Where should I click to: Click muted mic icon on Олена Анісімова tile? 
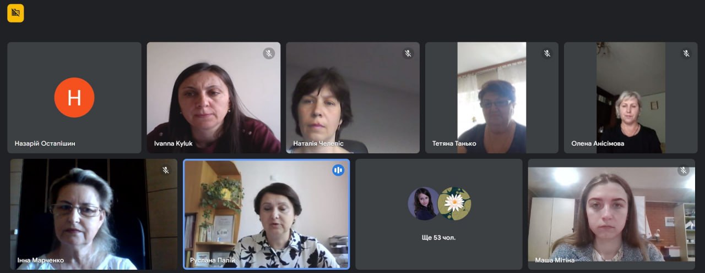[x=686, y=53]
